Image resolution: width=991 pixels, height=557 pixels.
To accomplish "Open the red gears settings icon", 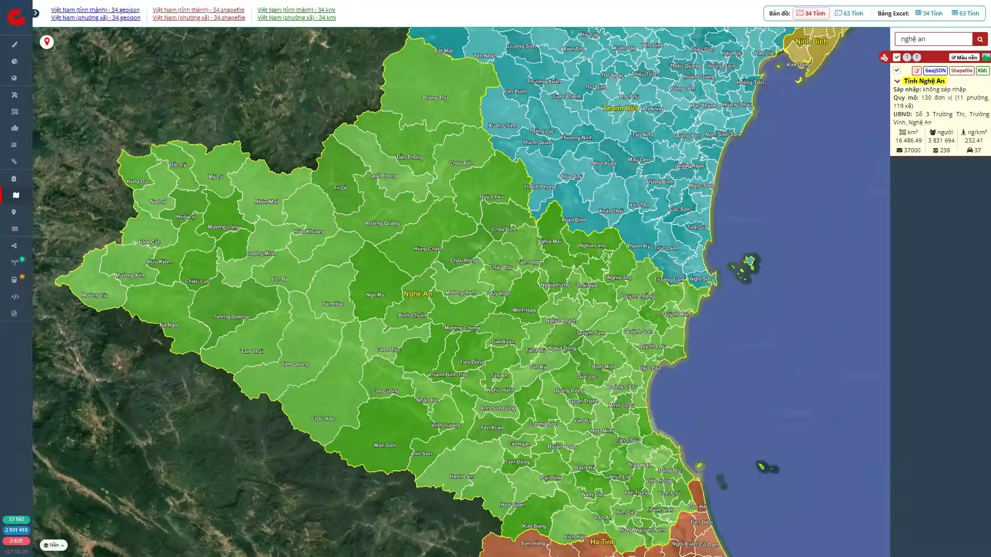I will pos(885,57).
